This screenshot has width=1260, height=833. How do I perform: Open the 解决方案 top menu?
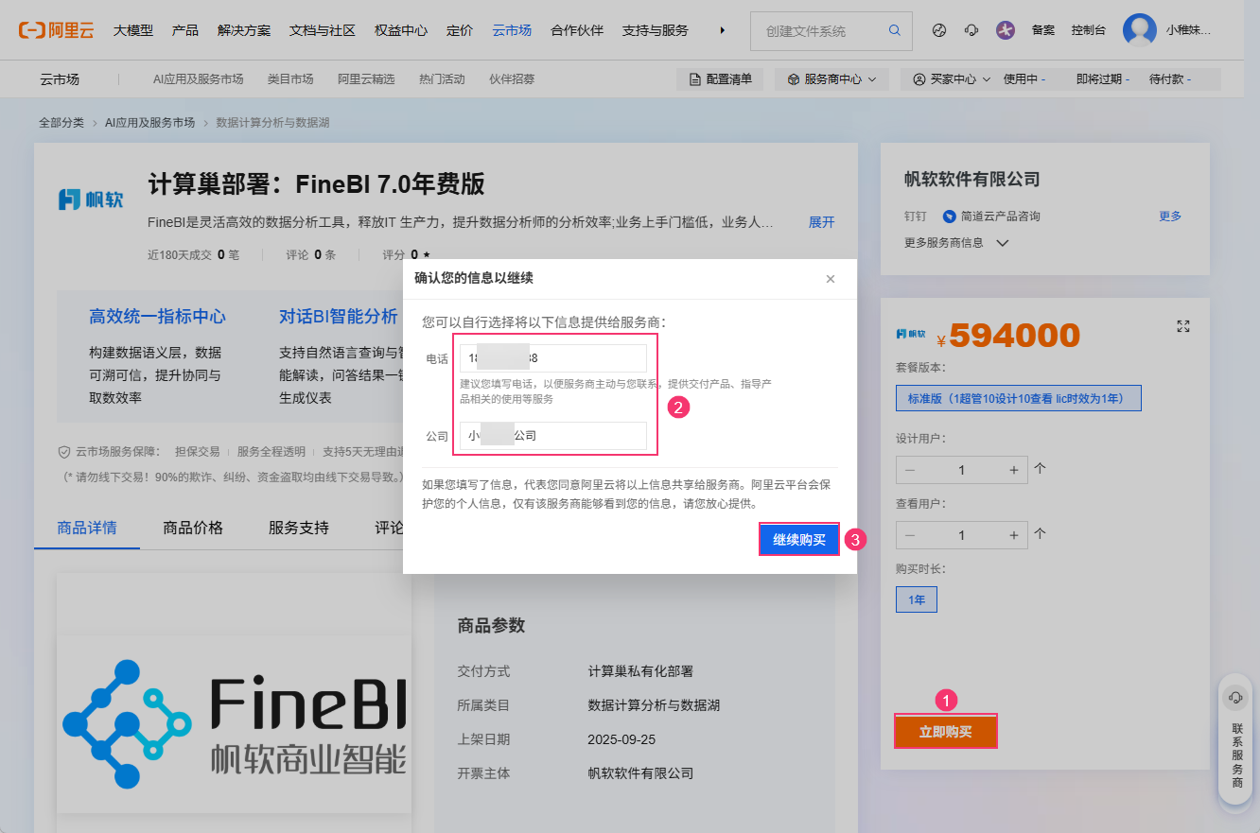(243, 30)
